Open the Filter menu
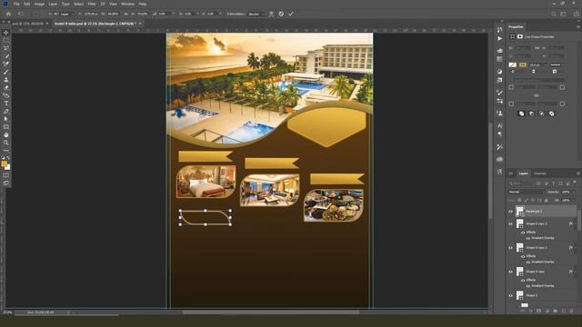 [x=92, y=4]
